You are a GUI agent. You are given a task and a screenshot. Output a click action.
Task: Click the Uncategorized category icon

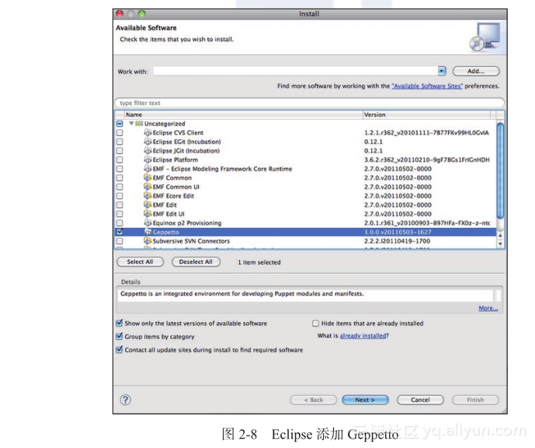tap(139, 124)
